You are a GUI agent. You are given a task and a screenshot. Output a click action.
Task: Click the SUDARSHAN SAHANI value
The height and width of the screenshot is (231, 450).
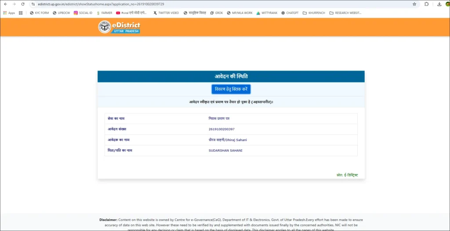[x=225, y=150]
